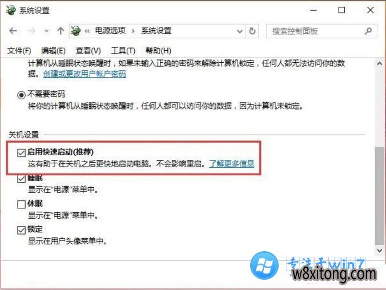Click the system settings title bar icon
386x290 pixels.
coord(11,10)
